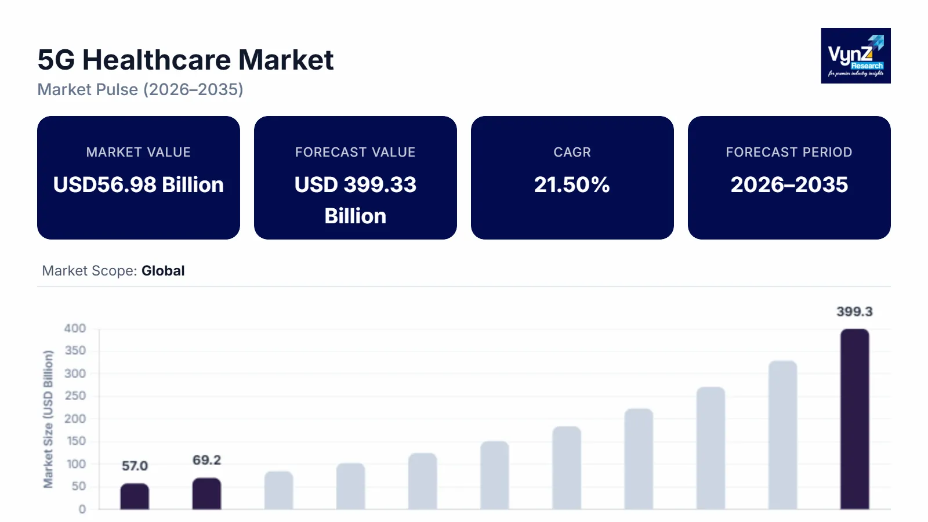
Task: Click the shortest light gray bar
Action: click(278, 490)
